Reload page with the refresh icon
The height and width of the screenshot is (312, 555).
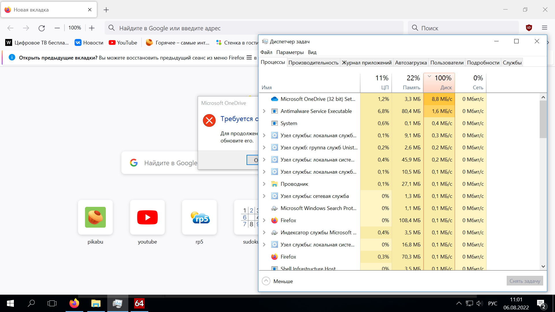(42, 28)
